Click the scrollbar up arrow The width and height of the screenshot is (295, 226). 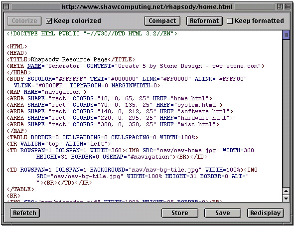pyautogui.click(x=286, y=192)
